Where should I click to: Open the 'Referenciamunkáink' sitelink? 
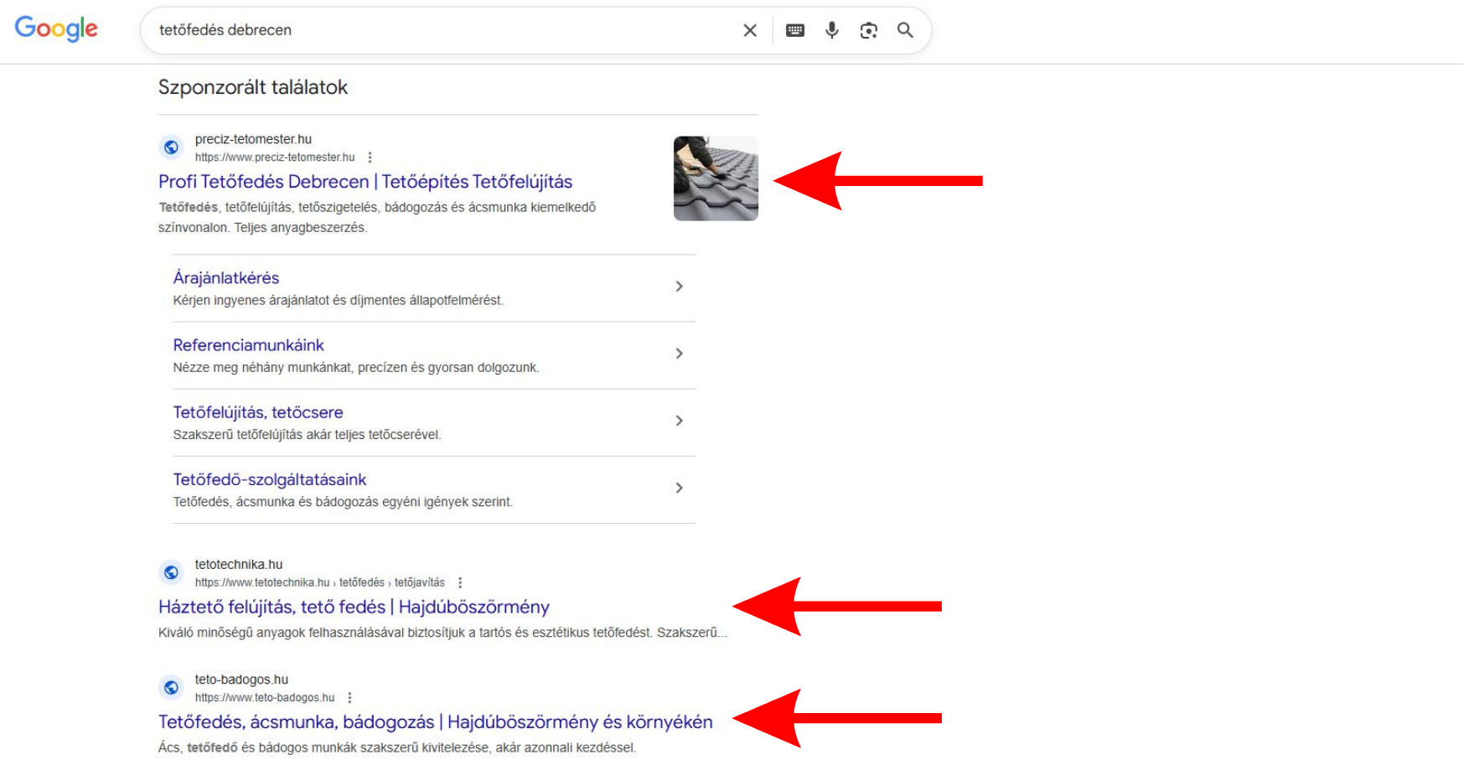pos(248,345)
